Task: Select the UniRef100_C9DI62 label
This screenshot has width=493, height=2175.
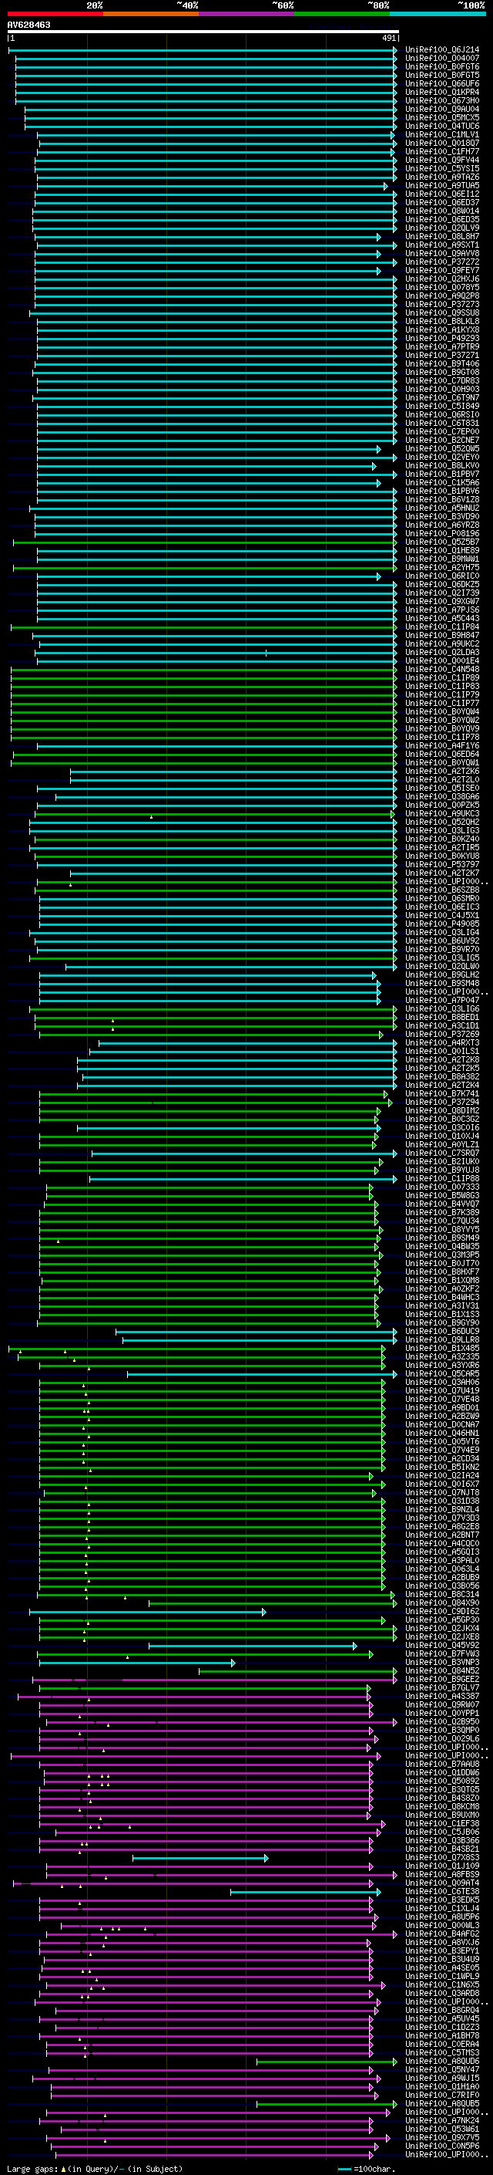Action: pos(442,1612)
